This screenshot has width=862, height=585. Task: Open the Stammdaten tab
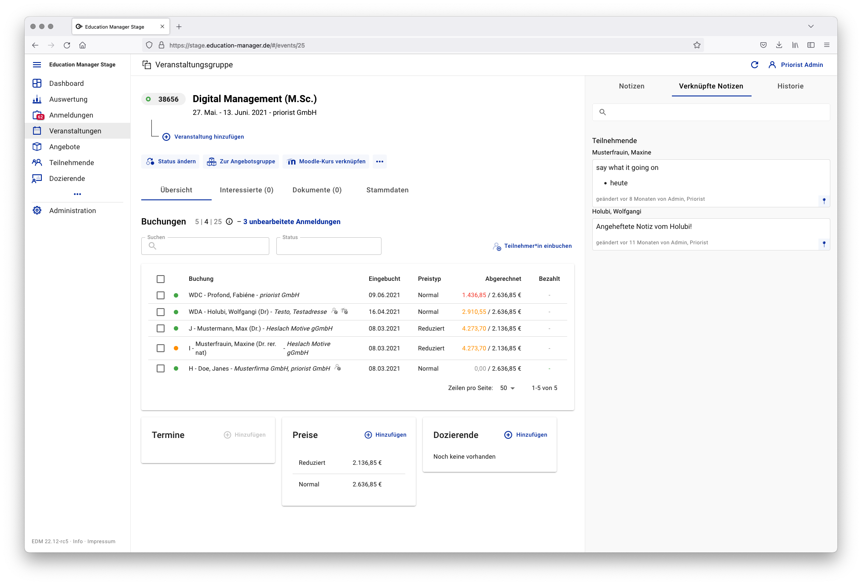coord(387,190)
